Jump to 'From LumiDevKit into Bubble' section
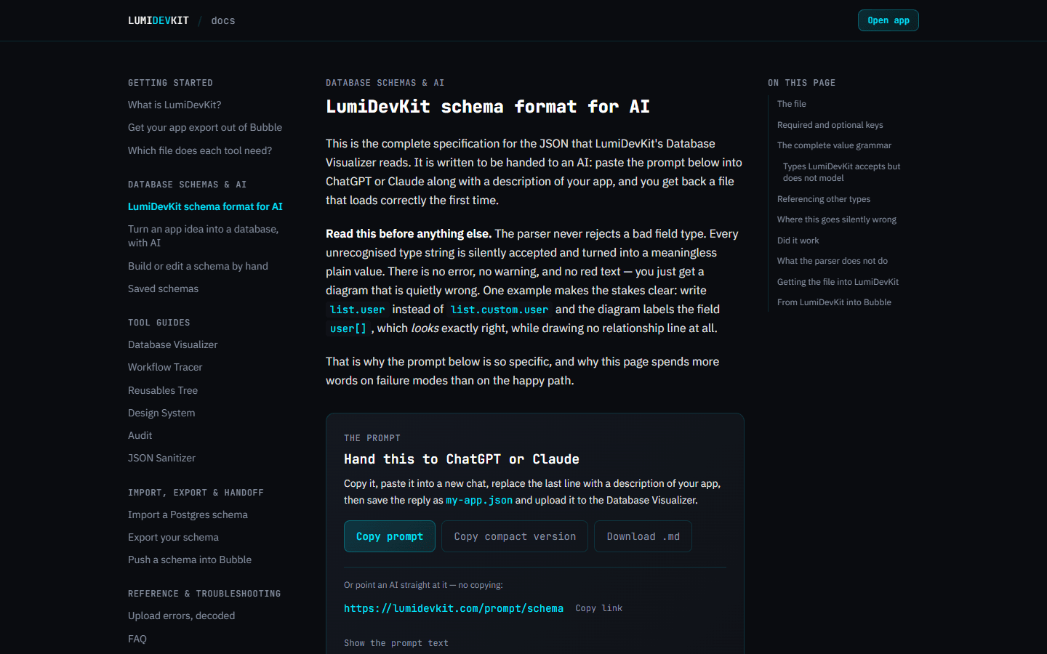The image size is (1047, 654). [834, 302]
